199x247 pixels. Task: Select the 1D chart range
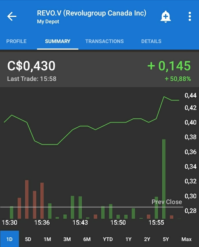pyautogui.click(x=9, y=239)
